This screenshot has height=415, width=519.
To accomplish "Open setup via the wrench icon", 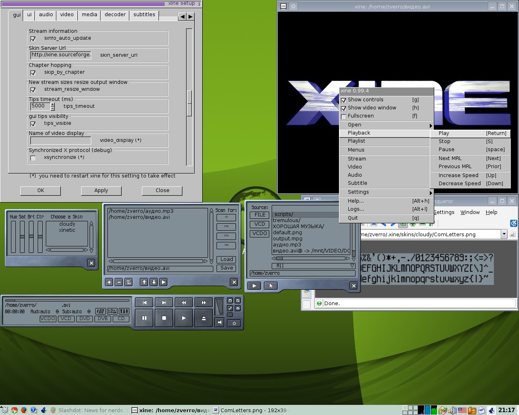I will 230,308.
